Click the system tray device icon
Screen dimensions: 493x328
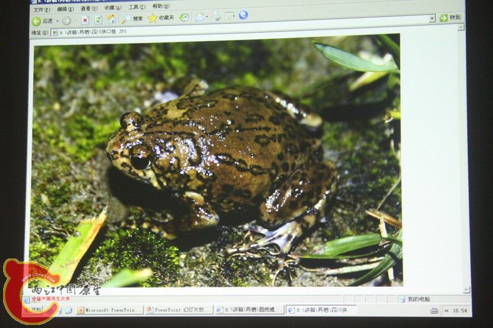click(x=434, y=311)
